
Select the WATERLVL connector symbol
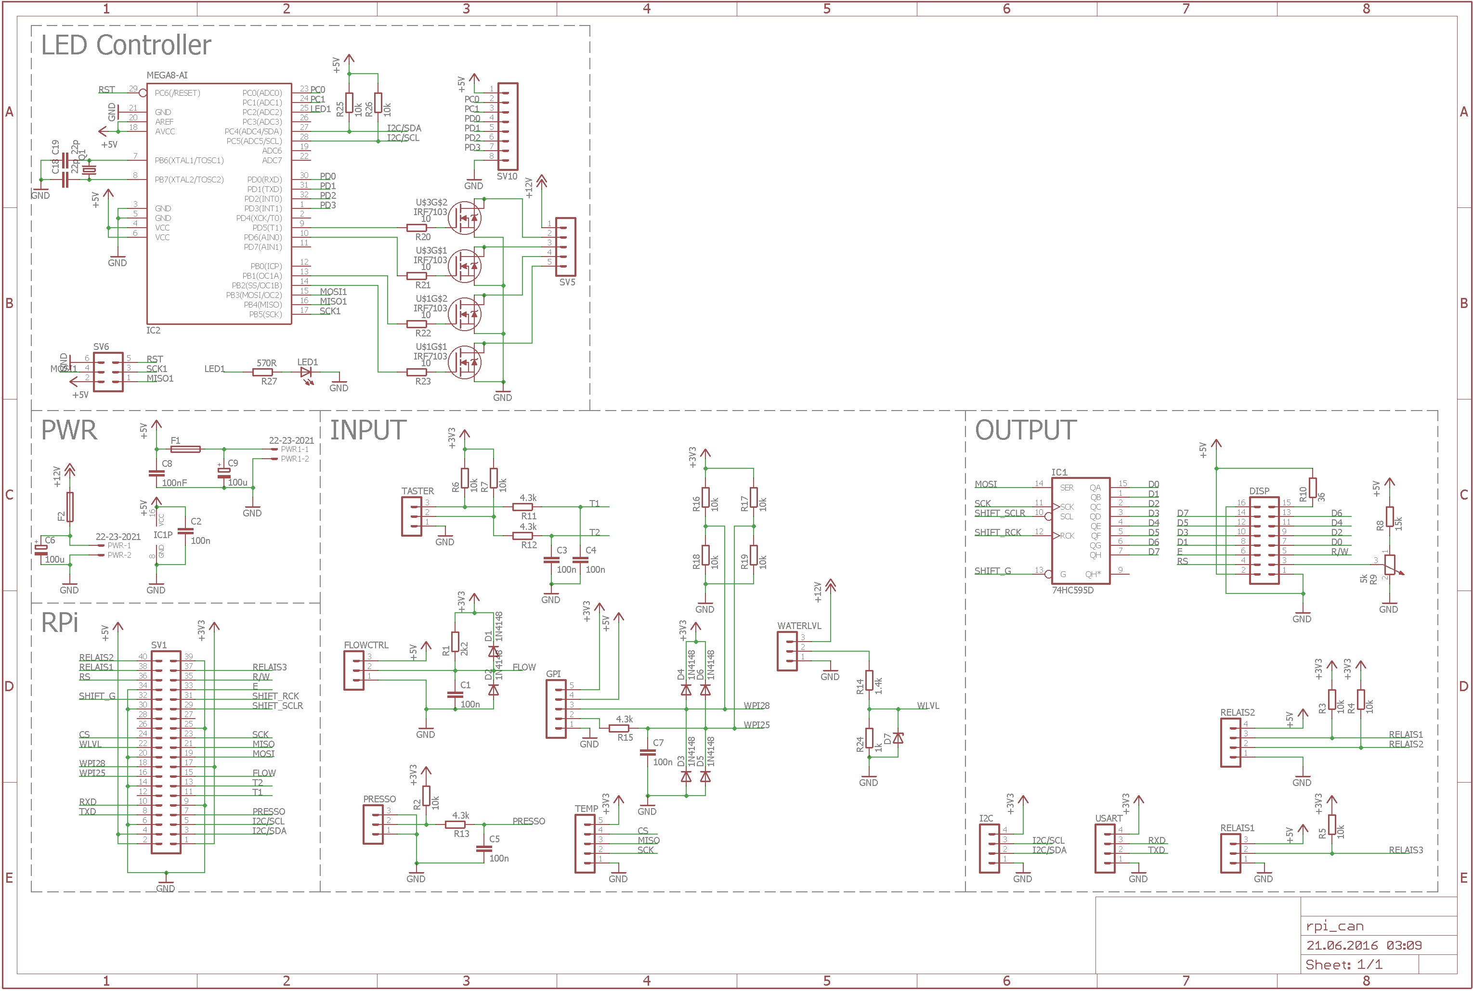(x=787, y=652)
